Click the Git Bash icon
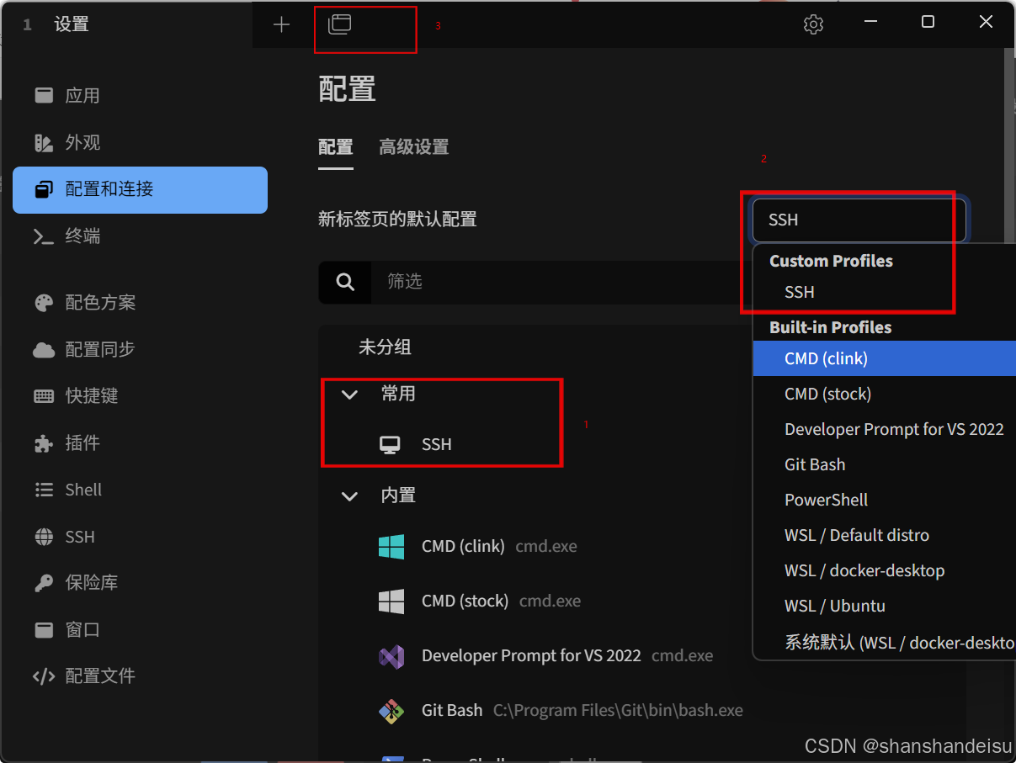Viewport: 1016px width, 763px height. pos(391,711)
